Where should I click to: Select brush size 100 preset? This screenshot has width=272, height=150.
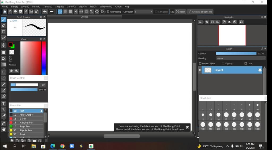[x=203, y=126]
